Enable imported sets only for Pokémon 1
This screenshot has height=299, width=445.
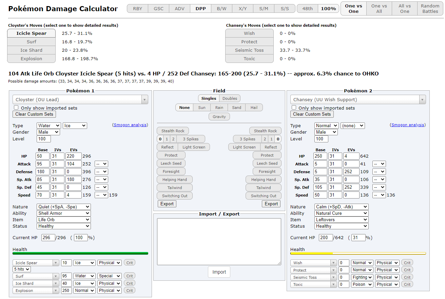point(16,108)
